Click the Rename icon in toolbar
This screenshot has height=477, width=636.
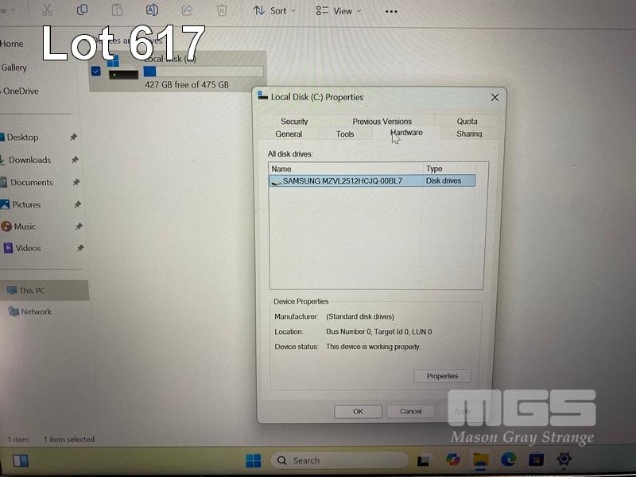point(152,10)
